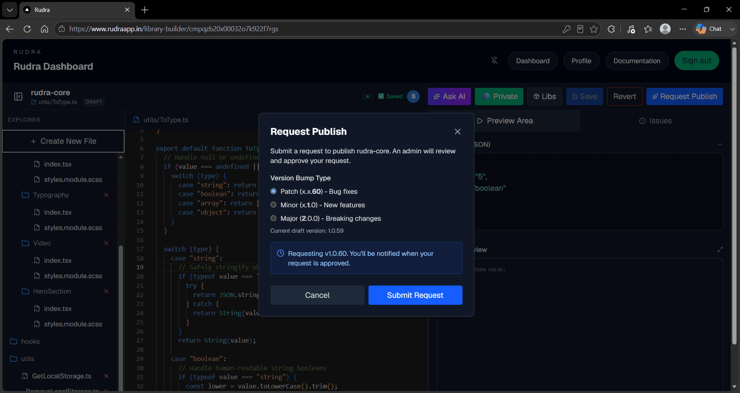This screenshot has height=393, width=740.
Task: Open Ask AI assistant
Action: click(449, 96)
